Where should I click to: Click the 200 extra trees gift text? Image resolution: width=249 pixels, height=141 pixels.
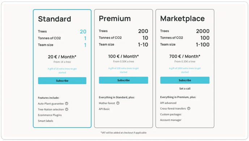pos(123,70)
